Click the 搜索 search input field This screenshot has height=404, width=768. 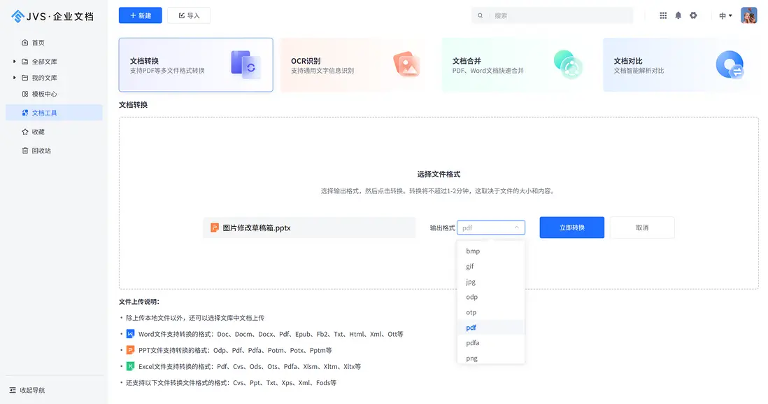(x=553, y=15)
